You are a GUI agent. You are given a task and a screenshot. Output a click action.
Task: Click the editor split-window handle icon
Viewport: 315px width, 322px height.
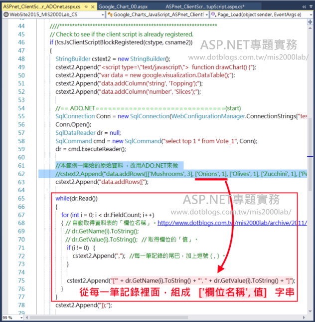pos(310,22)
